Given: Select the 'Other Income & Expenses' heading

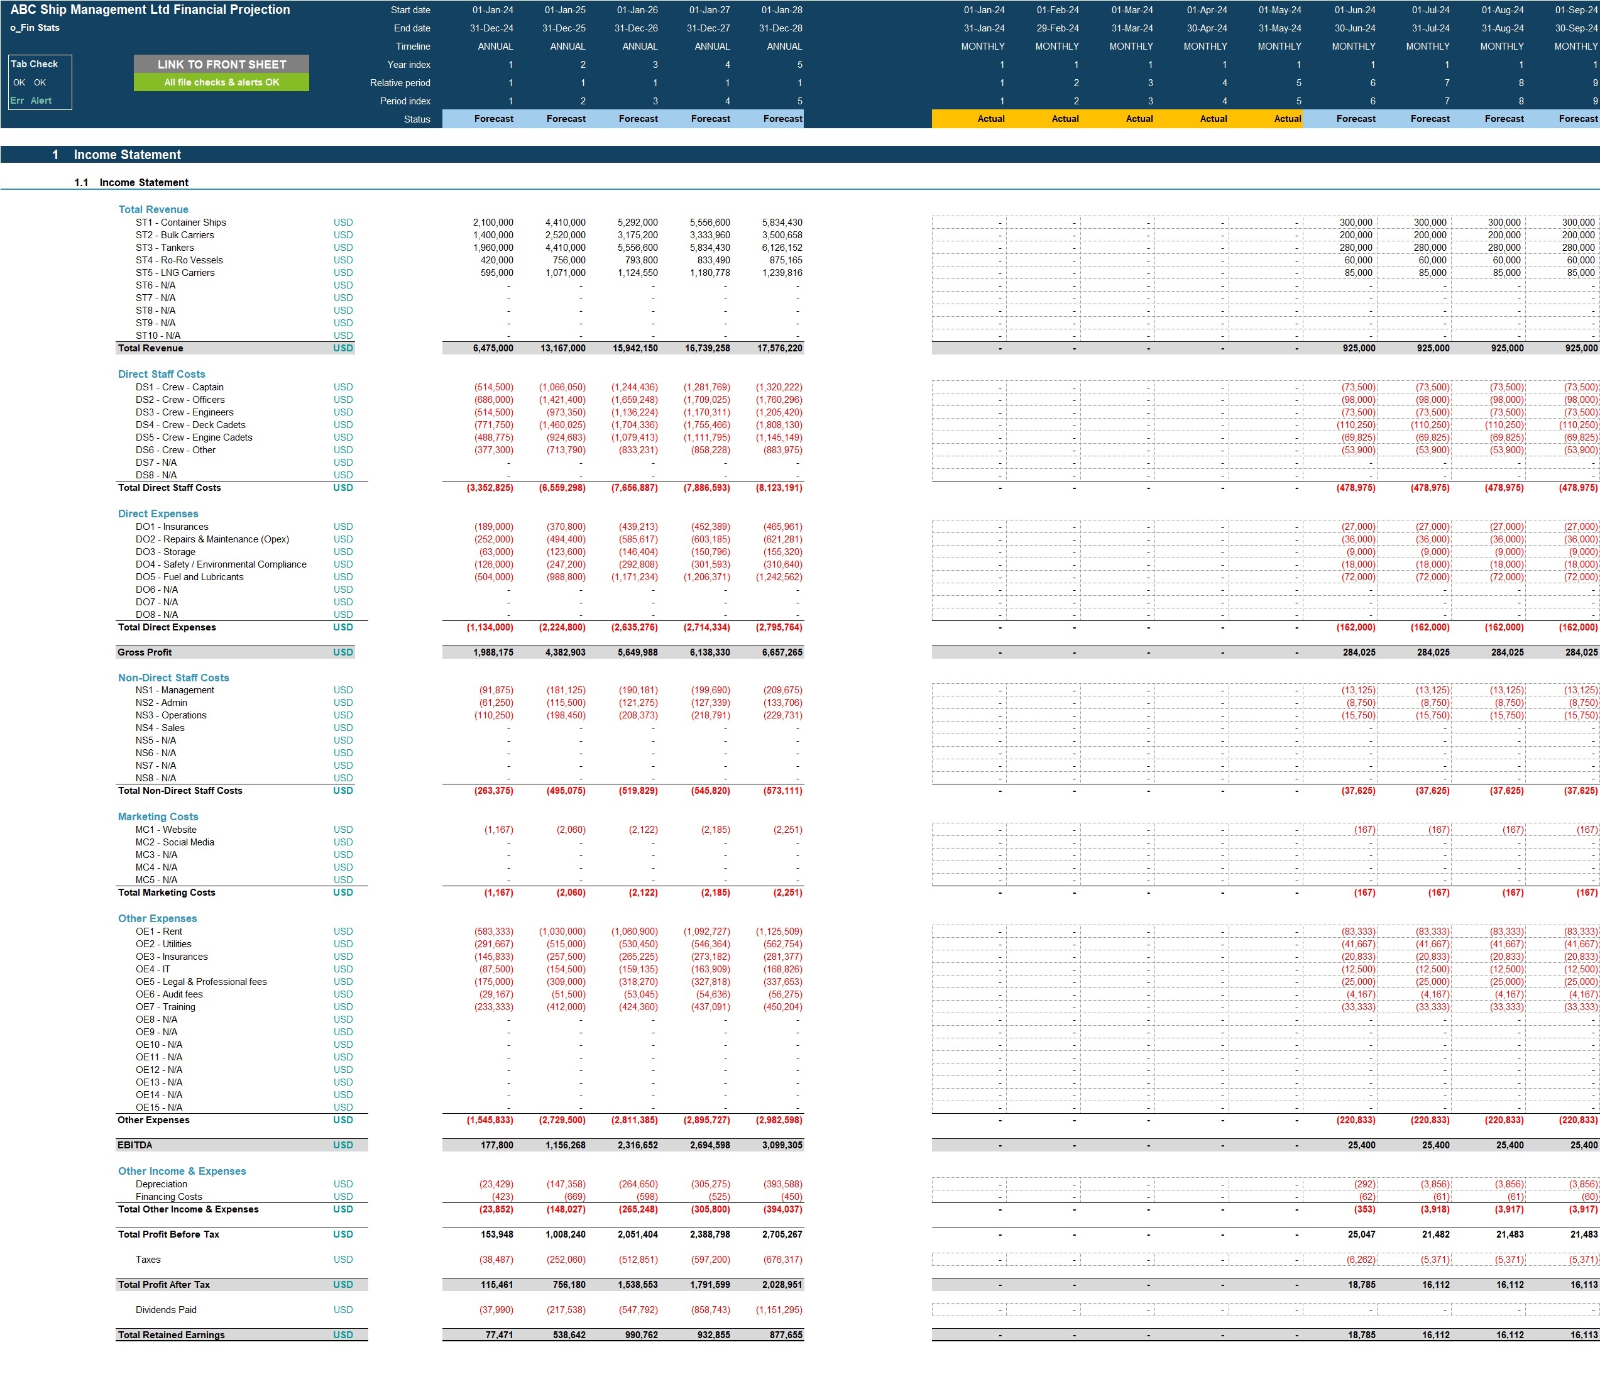Looking at the screenshot, I should point(182,1171).
